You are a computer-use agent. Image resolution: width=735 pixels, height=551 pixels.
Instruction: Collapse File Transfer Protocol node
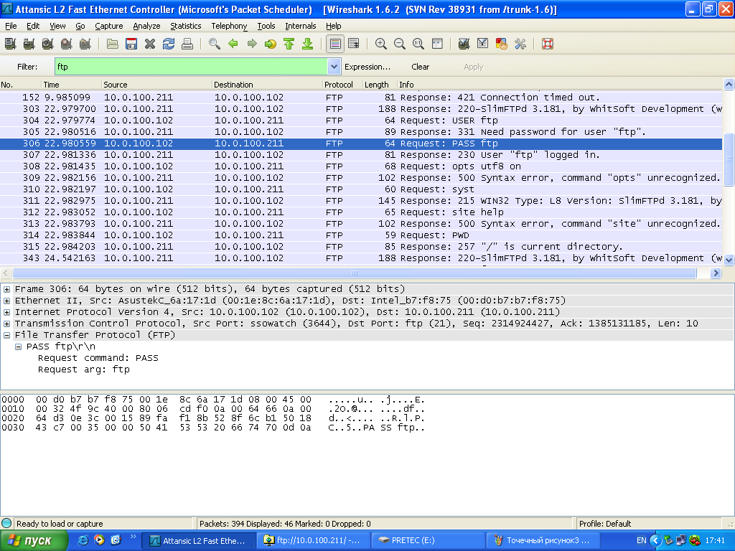7,336
